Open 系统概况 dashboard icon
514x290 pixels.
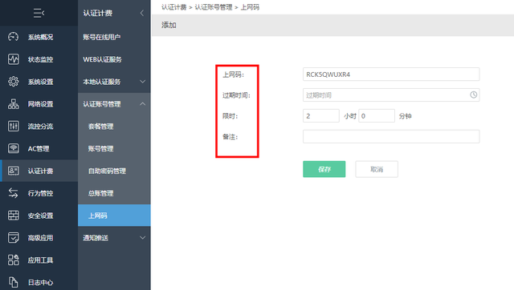13,37
